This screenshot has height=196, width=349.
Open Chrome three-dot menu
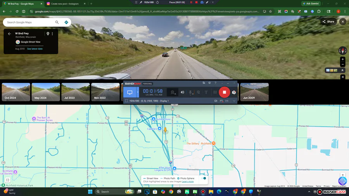(x=345, y=11)
